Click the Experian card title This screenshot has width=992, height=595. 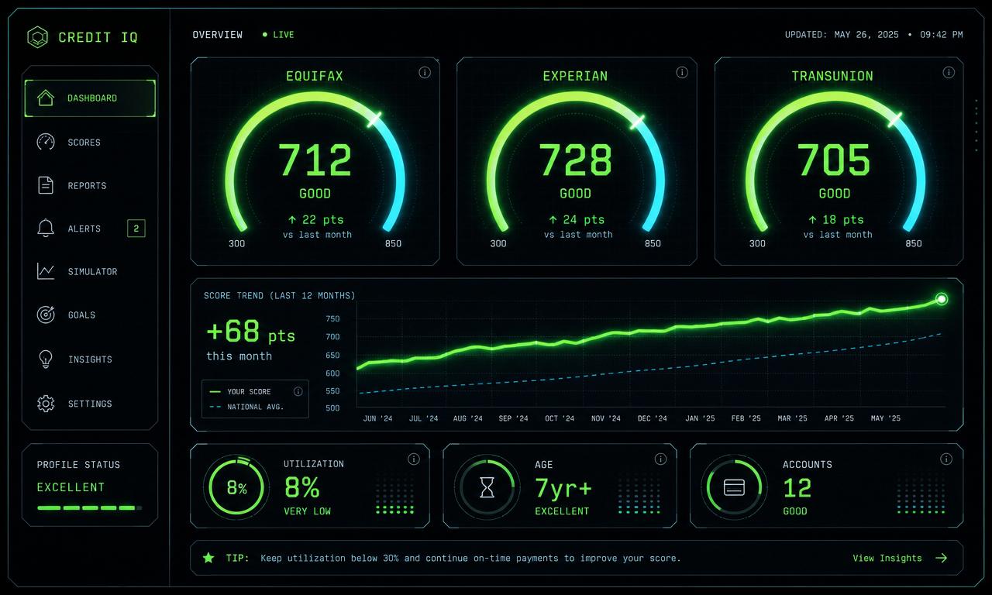tap(575, 76)
